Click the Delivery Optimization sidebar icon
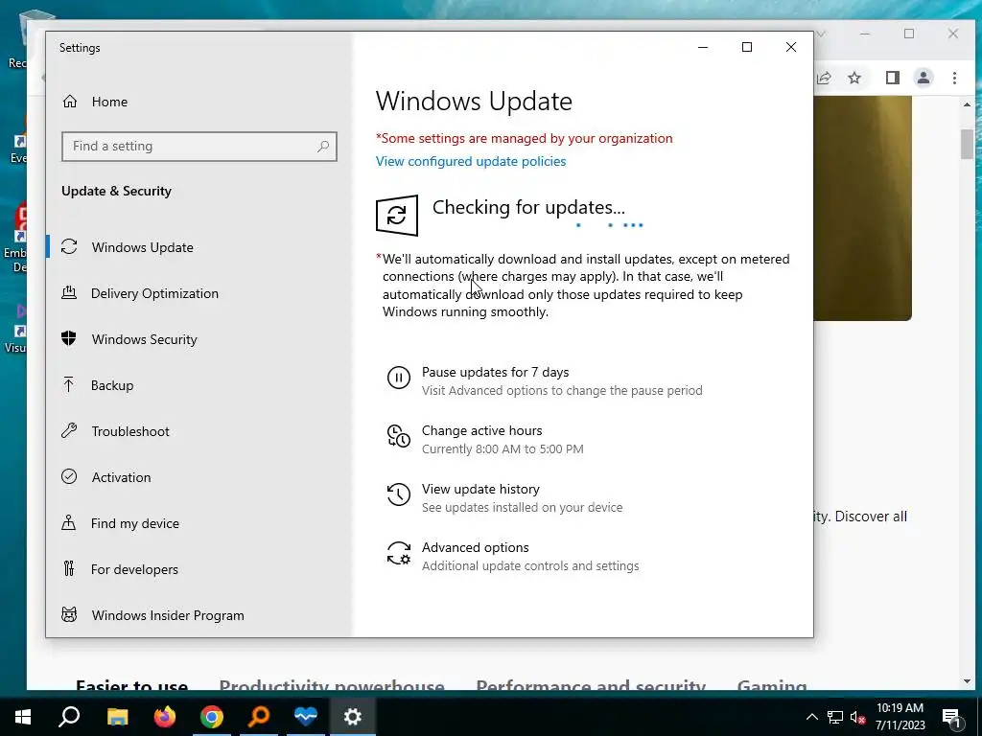Image resolution: width=982 pixels, height=736 pixels. [x=69, y=292]
